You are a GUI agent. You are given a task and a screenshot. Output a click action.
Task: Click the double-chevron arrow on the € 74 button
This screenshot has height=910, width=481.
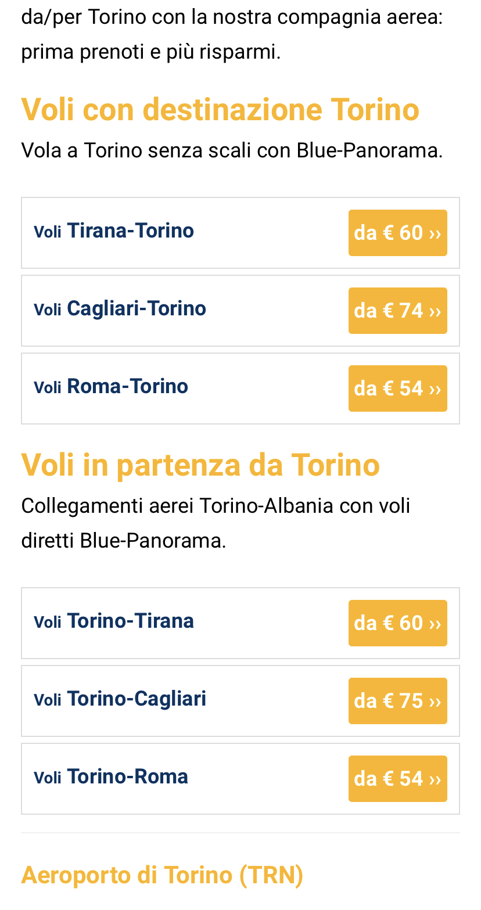[x=435, y=312]
